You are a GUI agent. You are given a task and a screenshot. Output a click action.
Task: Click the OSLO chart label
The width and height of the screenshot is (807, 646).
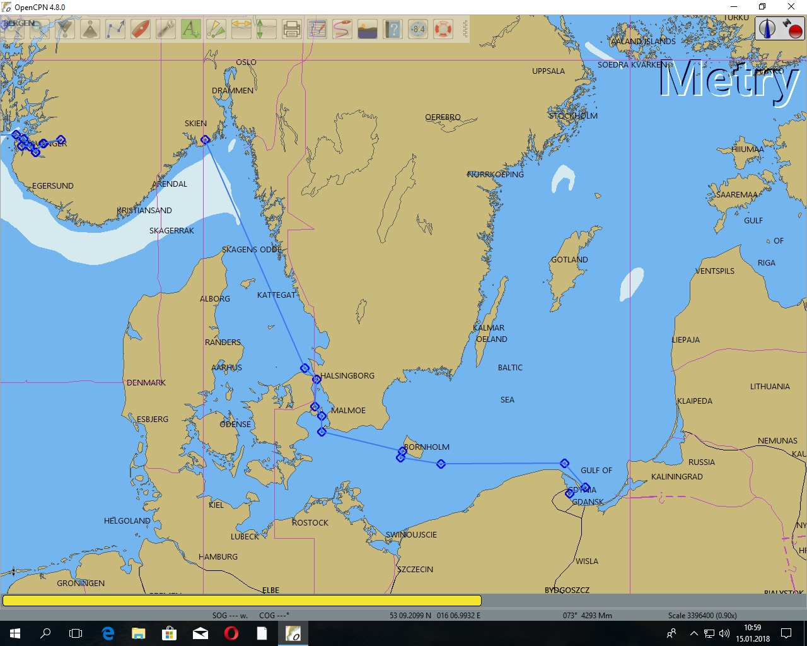click(x=246, y=62)
